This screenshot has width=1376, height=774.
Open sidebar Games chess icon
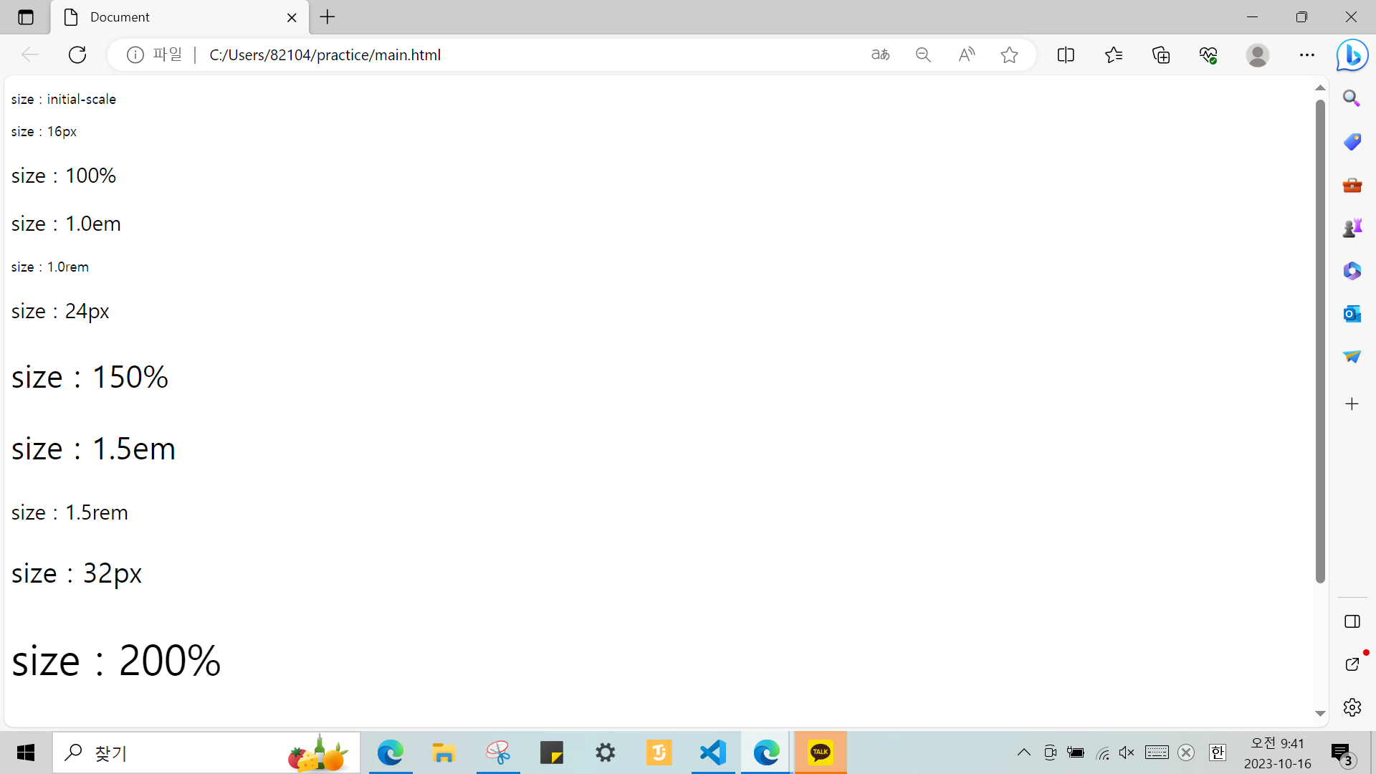(1352, 228)
